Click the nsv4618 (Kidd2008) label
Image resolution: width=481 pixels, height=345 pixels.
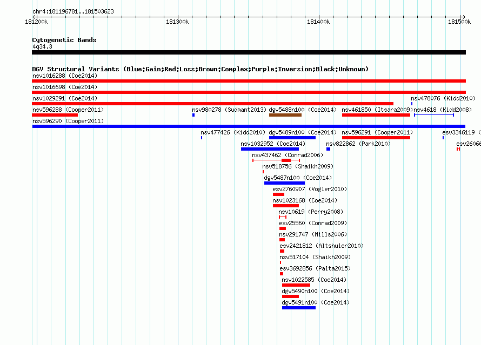coord(443,110)
